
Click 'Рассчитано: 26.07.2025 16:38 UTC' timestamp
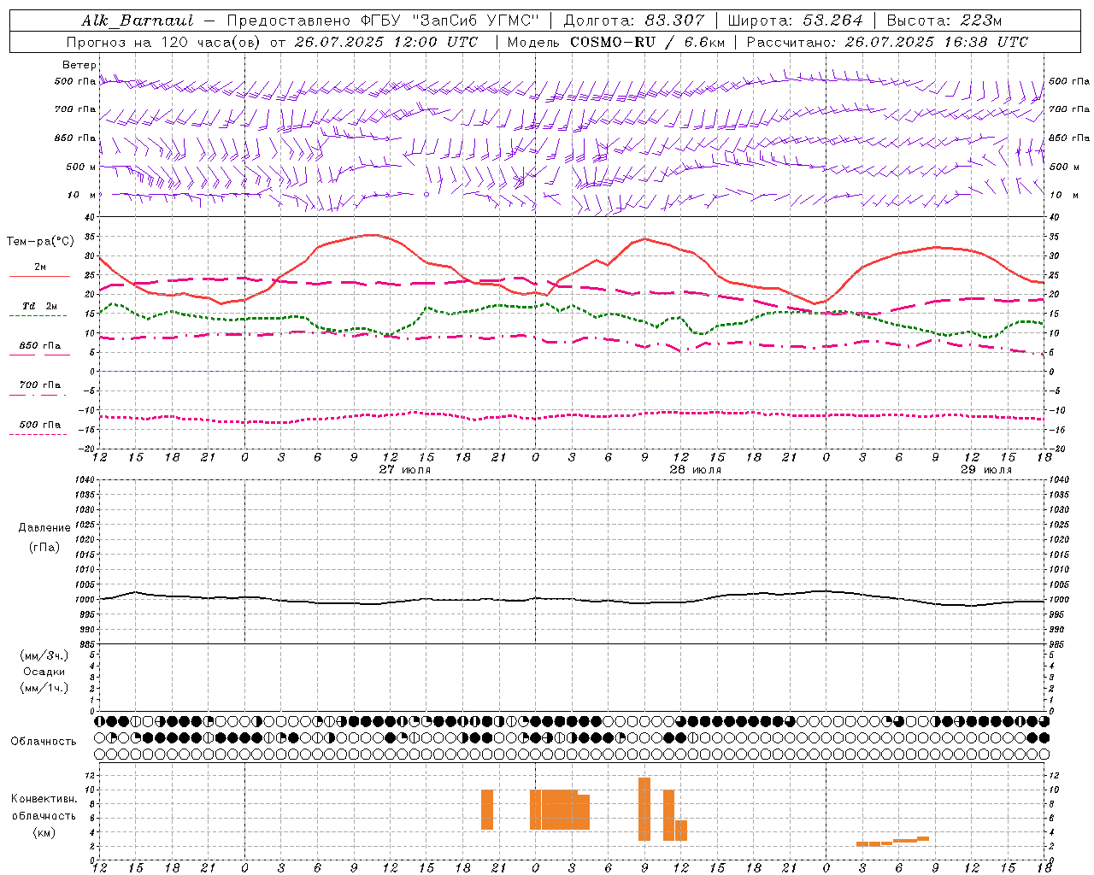[887, 42]
